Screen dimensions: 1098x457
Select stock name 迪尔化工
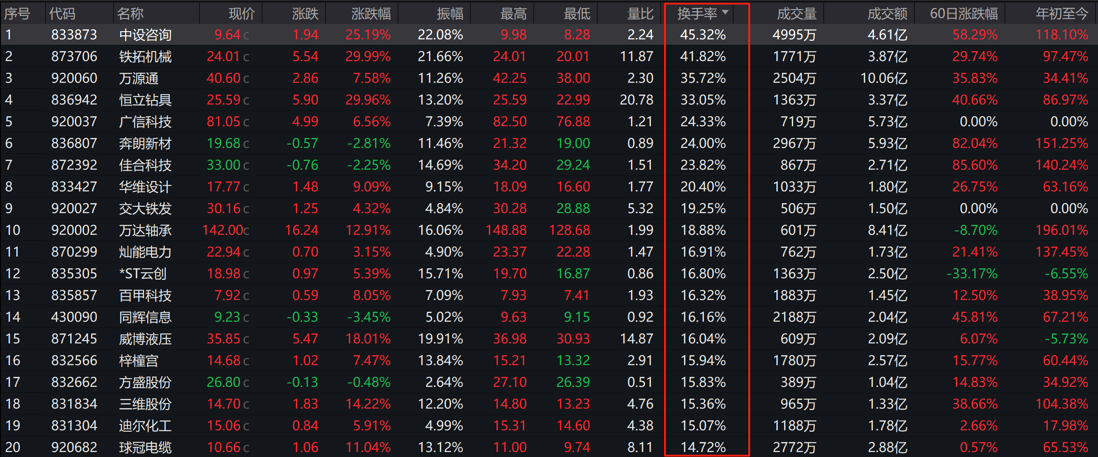[145, 426]
